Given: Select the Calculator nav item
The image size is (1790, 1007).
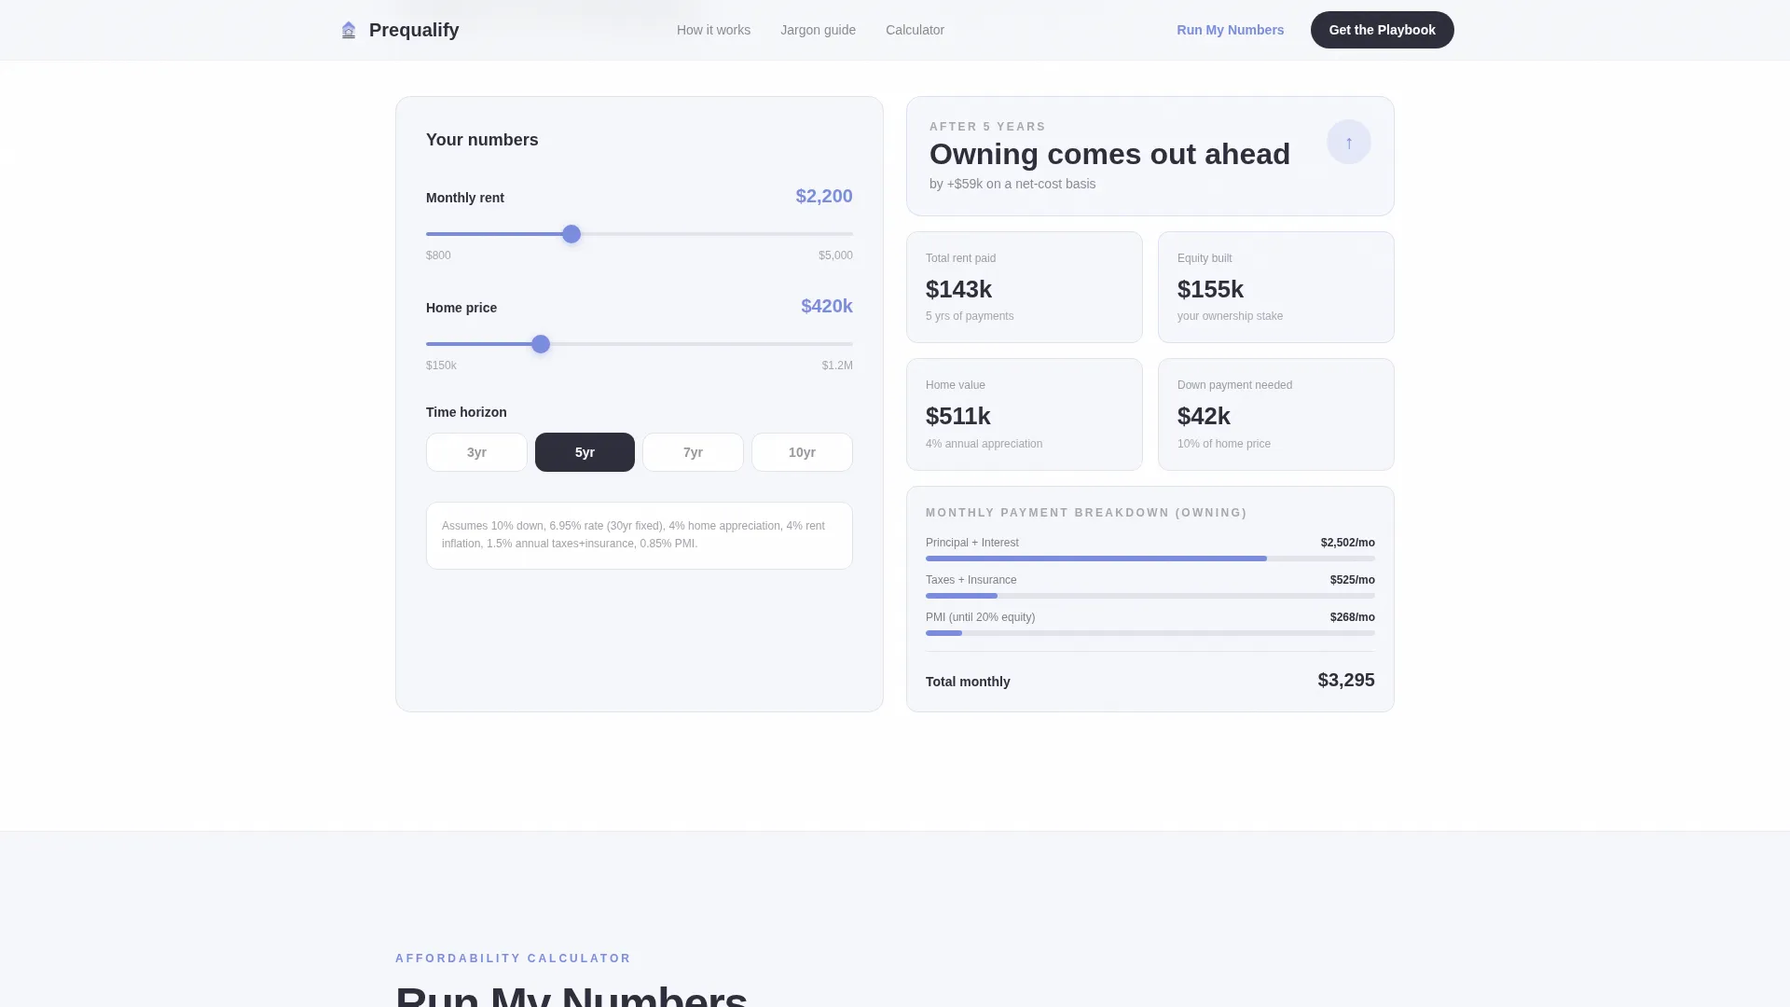Looking at the screenshot, I should click(915, 30).
